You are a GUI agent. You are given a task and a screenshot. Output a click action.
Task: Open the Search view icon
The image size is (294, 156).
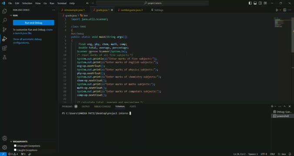[x=4, y=20]
